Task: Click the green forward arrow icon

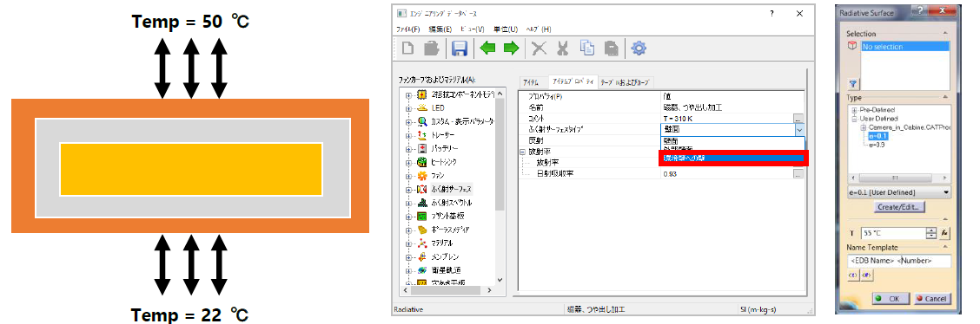Action: [x=511, y=48]
